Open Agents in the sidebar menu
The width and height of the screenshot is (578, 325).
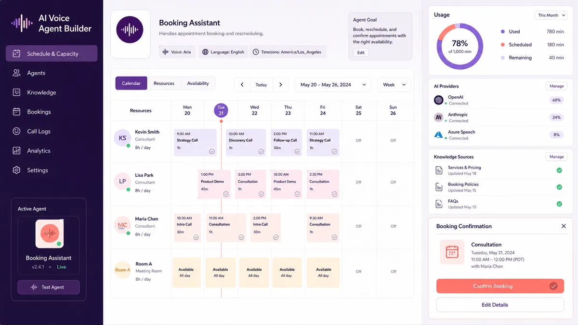pos(52,73)
